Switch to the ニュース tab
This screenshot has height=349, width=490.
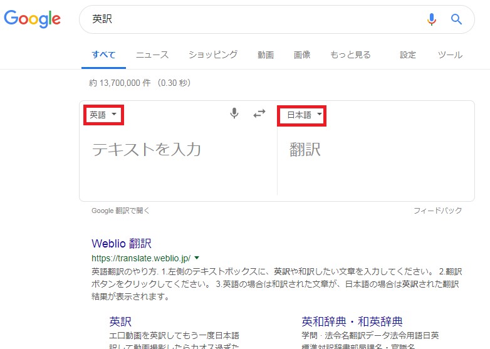coord(152,55)
